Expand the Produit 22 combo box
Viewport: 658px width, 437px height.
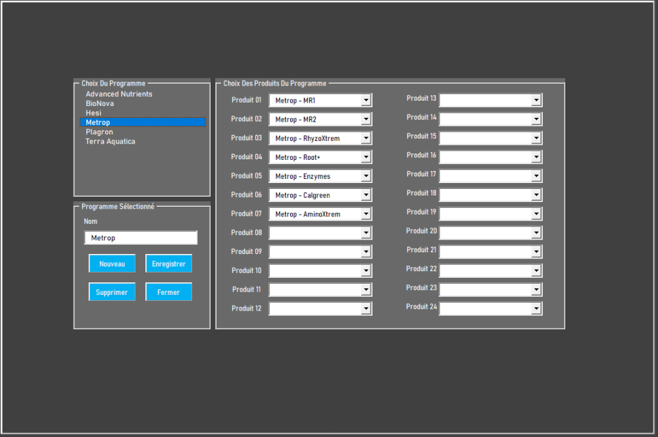536,270
